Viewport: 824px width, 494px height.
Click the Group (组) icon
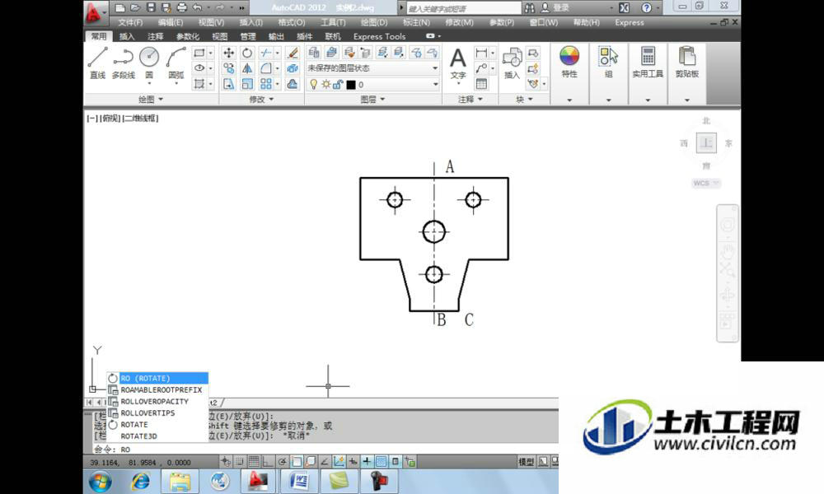(609, 62)
